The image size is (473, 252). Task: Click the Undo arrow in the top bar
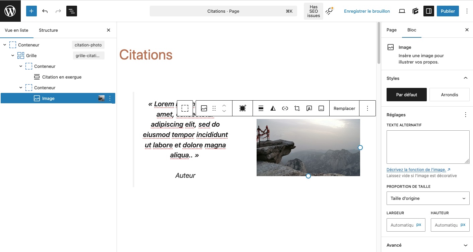45,11
